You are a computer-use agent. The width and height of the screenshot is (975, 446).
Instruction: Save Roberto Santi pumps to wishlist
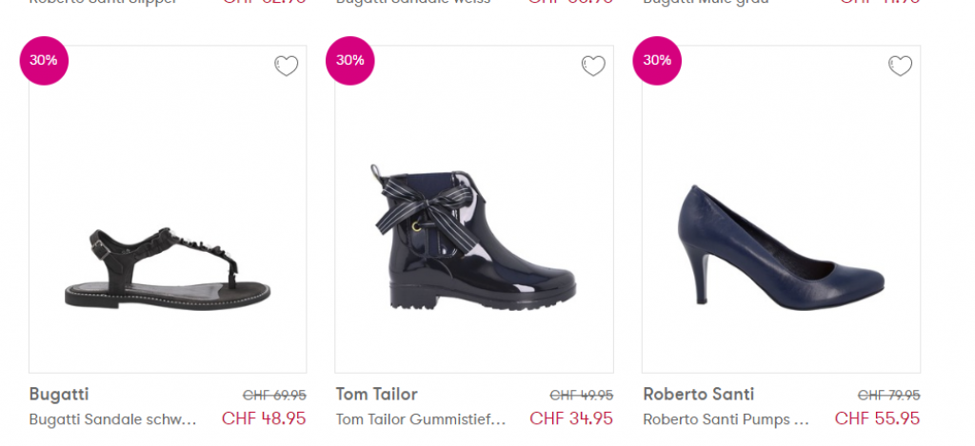tap(900, 66)
